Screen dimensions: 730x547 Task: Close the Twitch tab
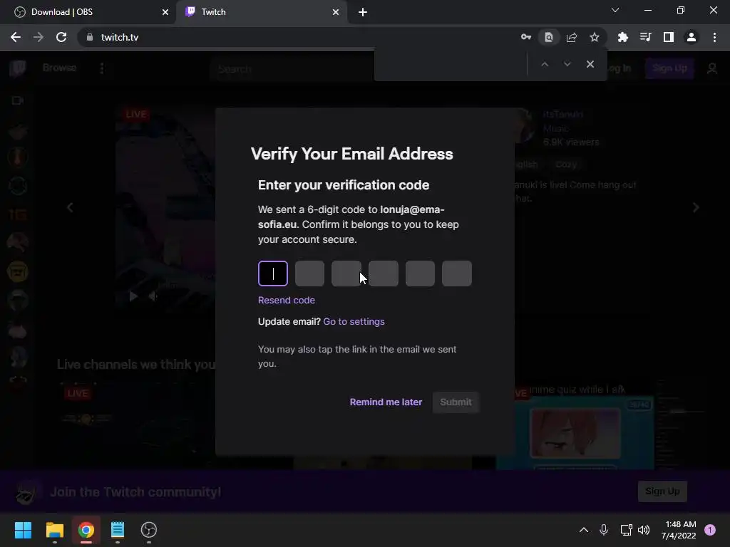tap(336, 12)
